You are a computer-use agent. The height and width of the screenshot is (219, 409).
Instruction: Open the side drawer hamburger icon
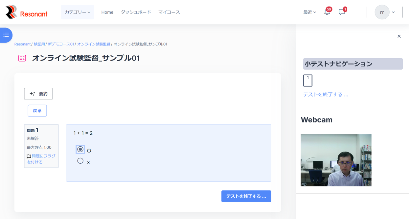click(6, 35)
